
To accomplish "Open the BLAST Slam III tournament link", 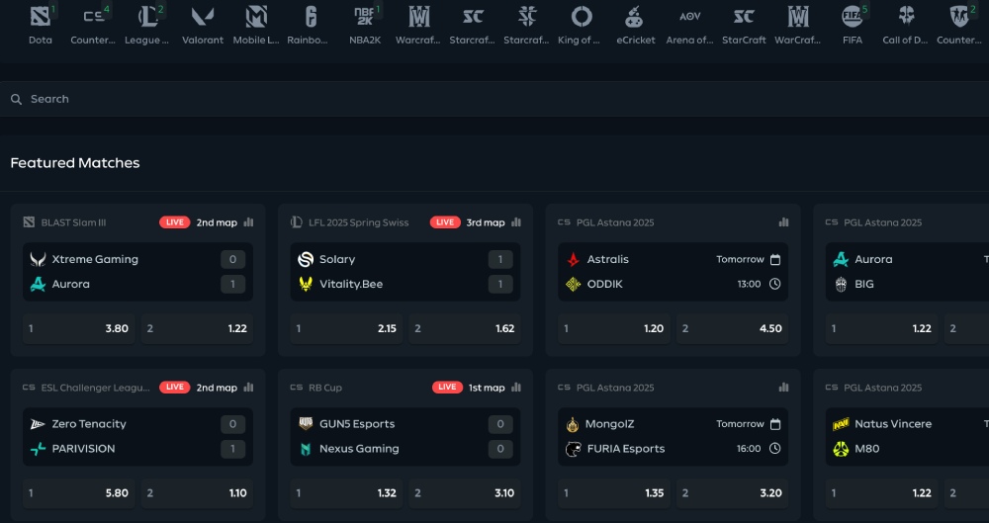I will [x=73, y=222].
